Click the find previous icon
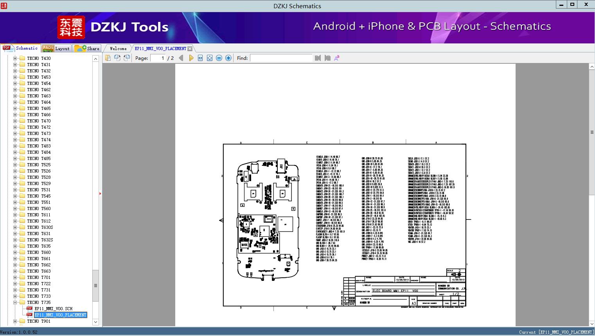The image size is (595, 336). [318, 58]
